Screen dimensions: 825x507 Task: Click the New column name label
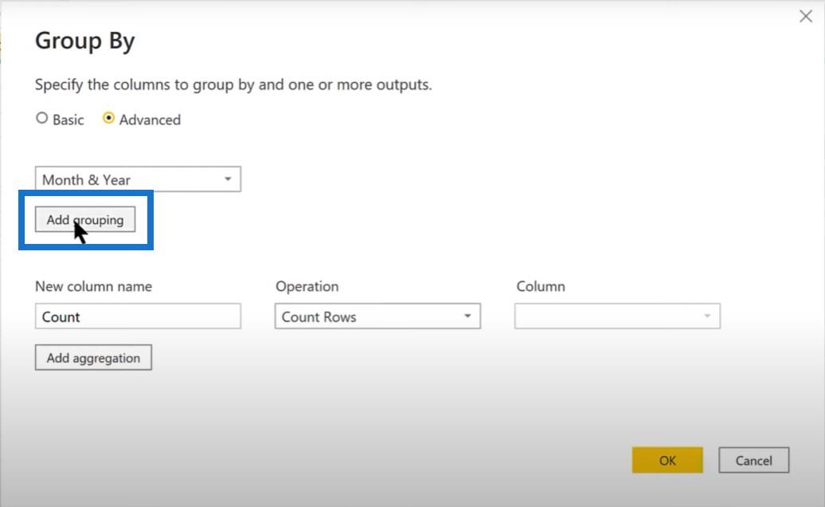pyautogui.click(x=94, y=286)
